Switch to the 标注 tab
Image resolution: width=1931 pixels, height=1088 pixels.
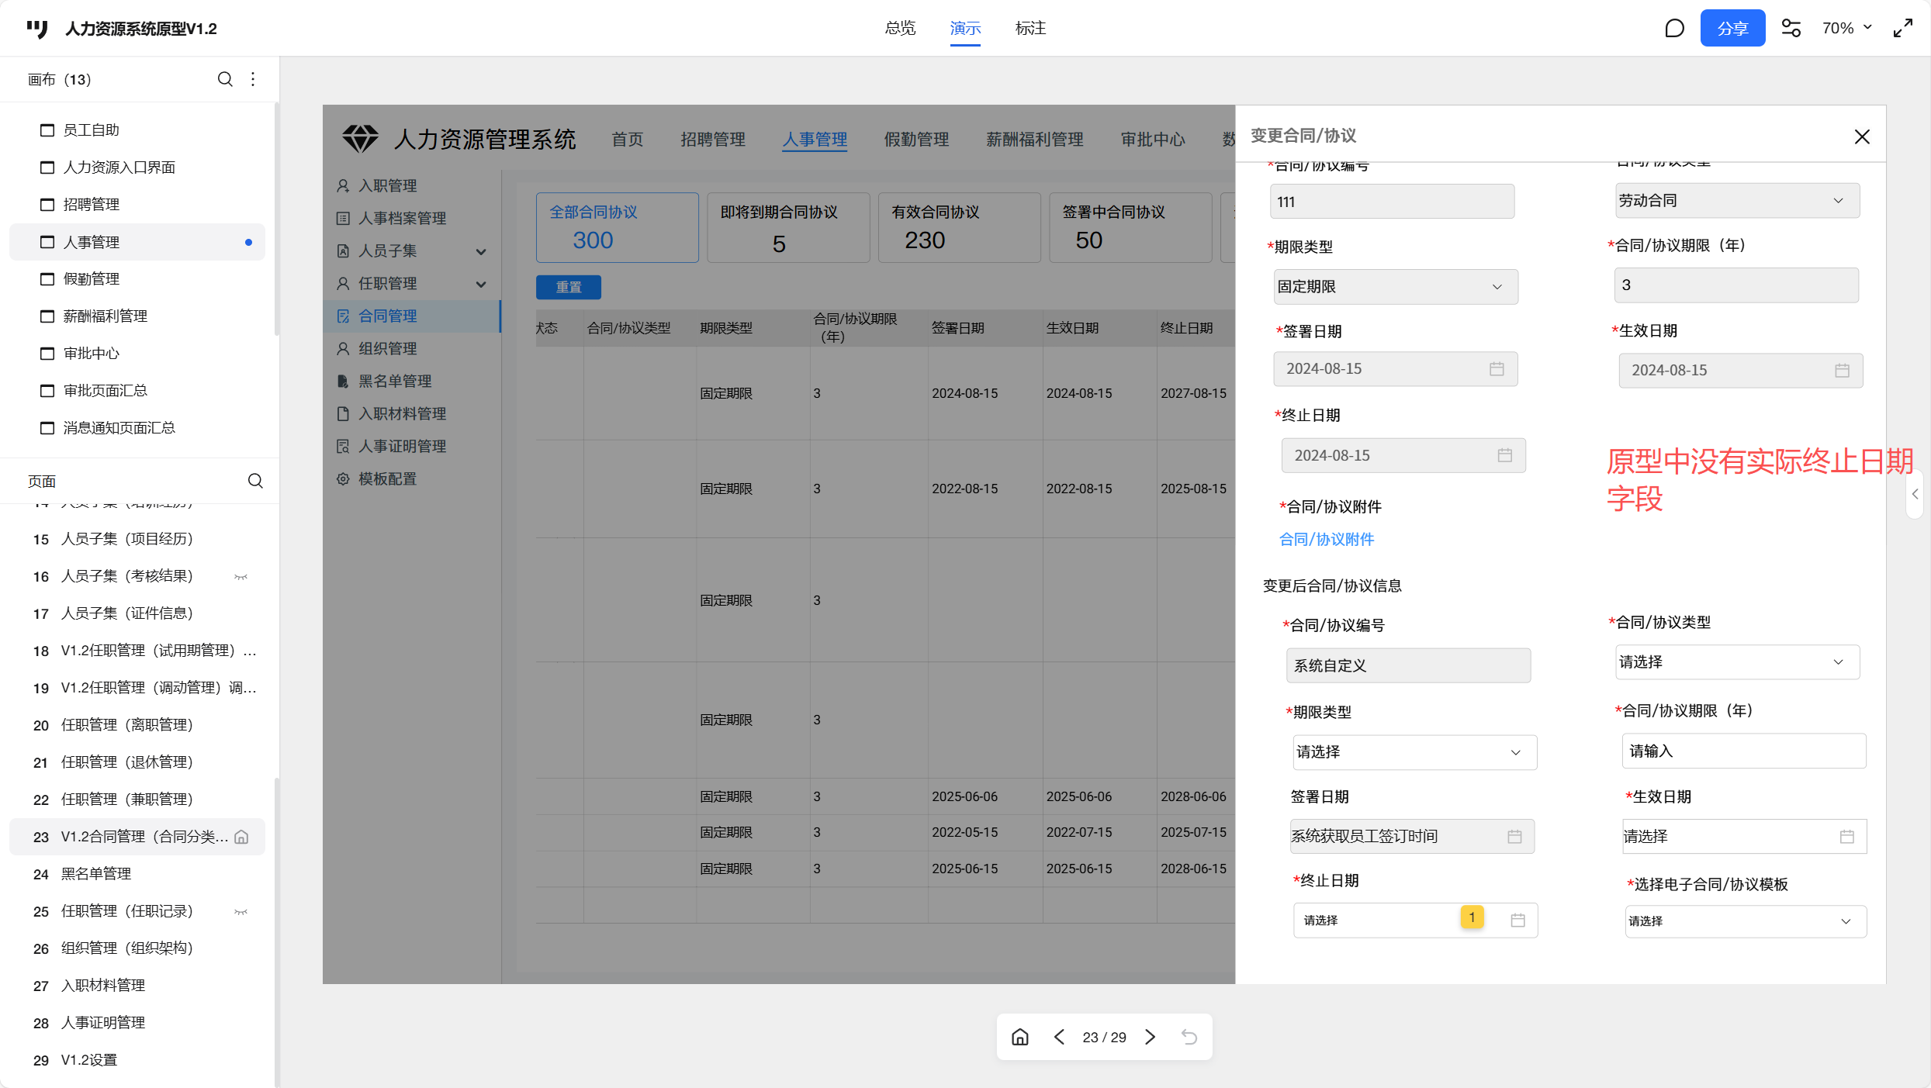[x=1030, y=29]
